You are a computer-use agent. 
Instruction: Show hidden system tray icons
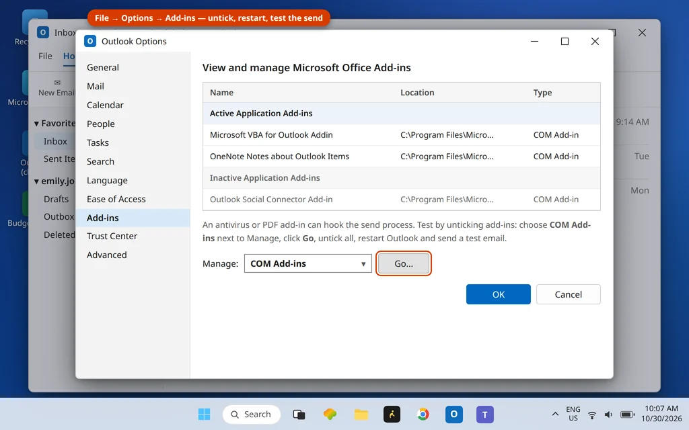[x=555, y=414]
